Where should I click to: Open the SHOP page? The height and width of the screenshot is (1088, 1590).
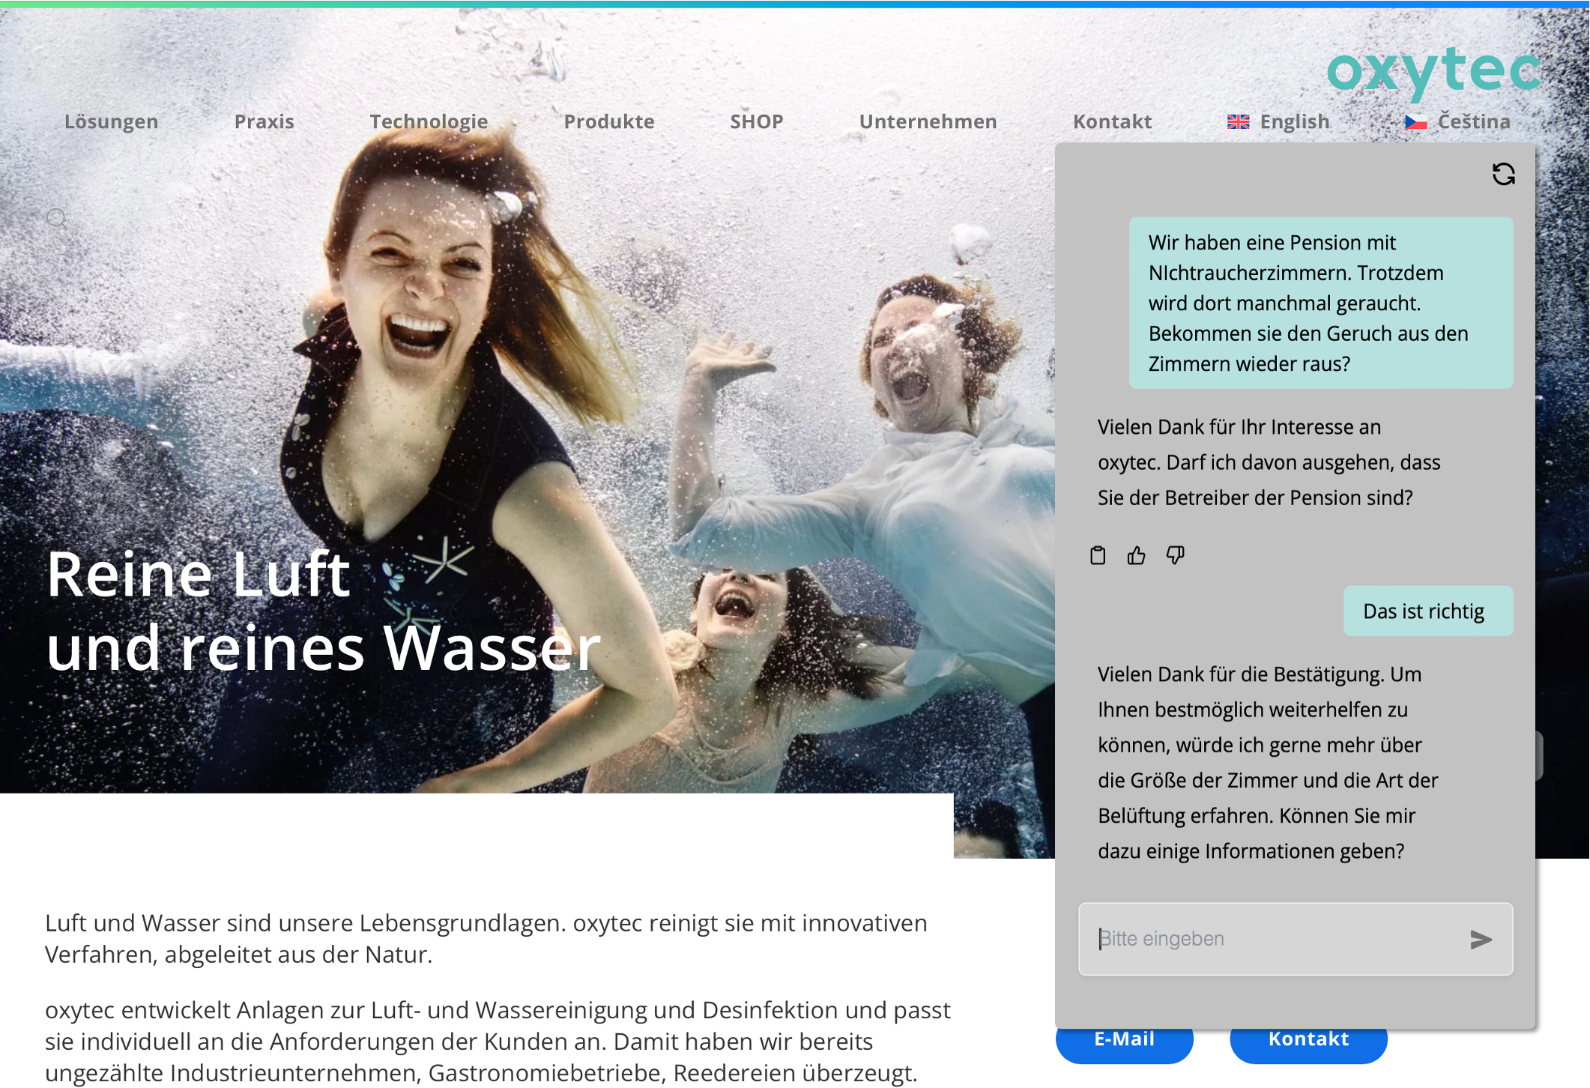[756, 121]
